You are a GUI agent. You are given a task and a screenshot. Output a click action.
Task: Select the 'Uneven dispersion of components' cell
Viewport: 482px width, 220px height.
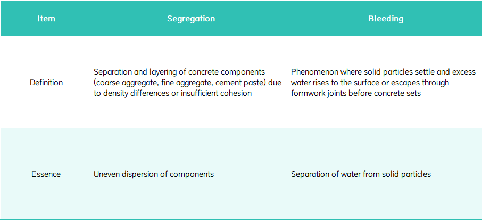click(x=154, y=174)
